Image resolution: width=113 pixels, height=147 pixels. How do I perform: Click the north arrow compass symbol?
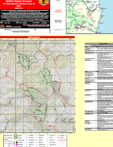(x=58, y=1)
